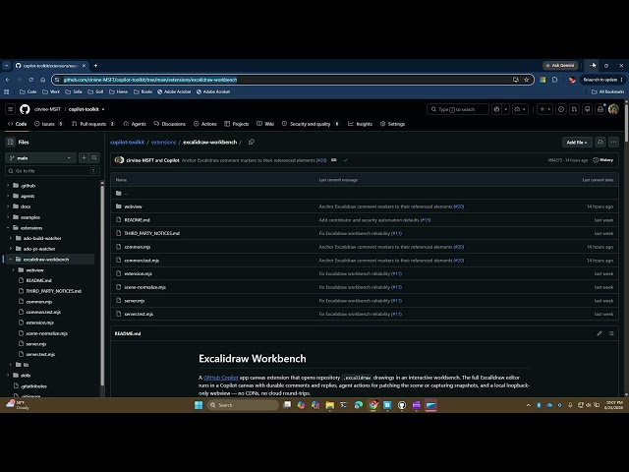Open the Chrome extensions puzzle icon

click(554, 80)
